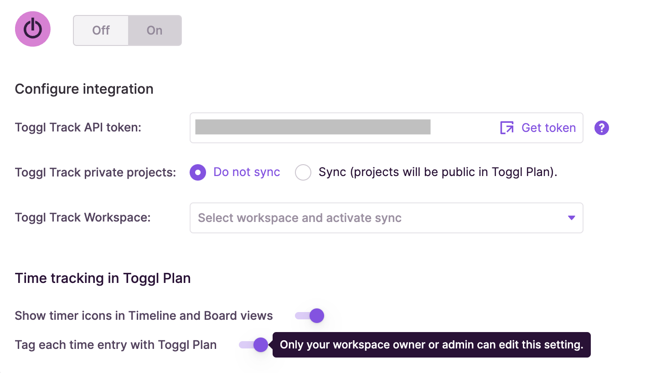Image resolution: width=661 pixels, height=373 pixels.
Task: Switch integration to Off
Action: click(x=101, y=30)
